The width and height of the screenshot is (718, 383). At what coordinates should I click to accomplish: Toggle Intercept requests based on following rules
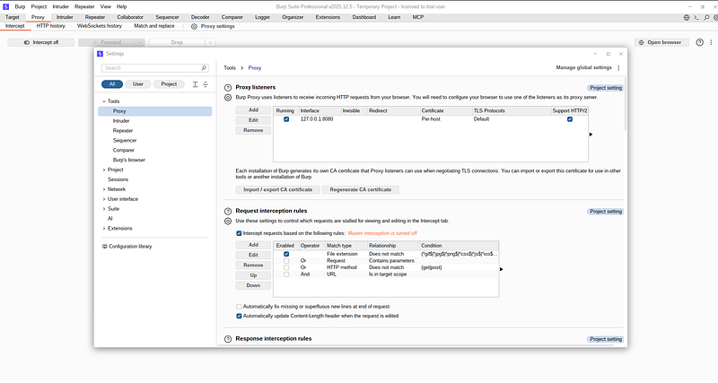(x=239, y=233)
